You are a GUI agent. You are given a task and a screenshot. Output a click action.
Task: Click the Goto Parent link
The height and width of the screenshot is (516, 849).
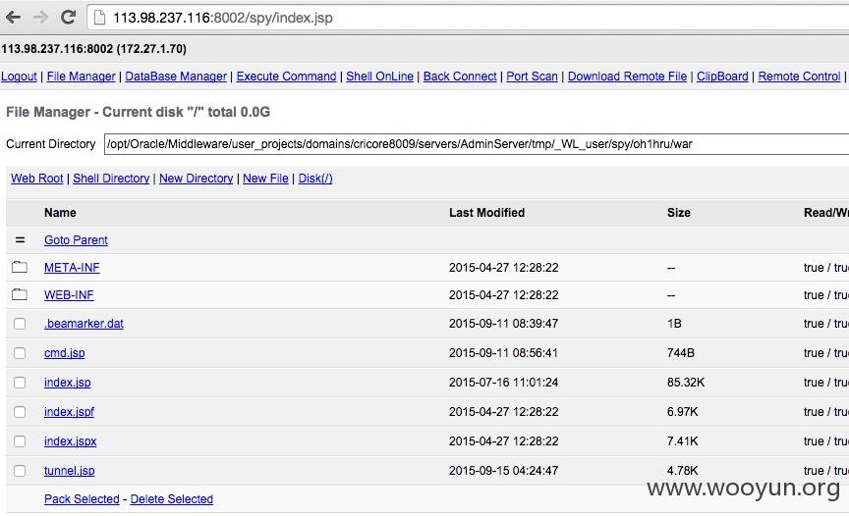pyautogui.click(x=76, y=240)
